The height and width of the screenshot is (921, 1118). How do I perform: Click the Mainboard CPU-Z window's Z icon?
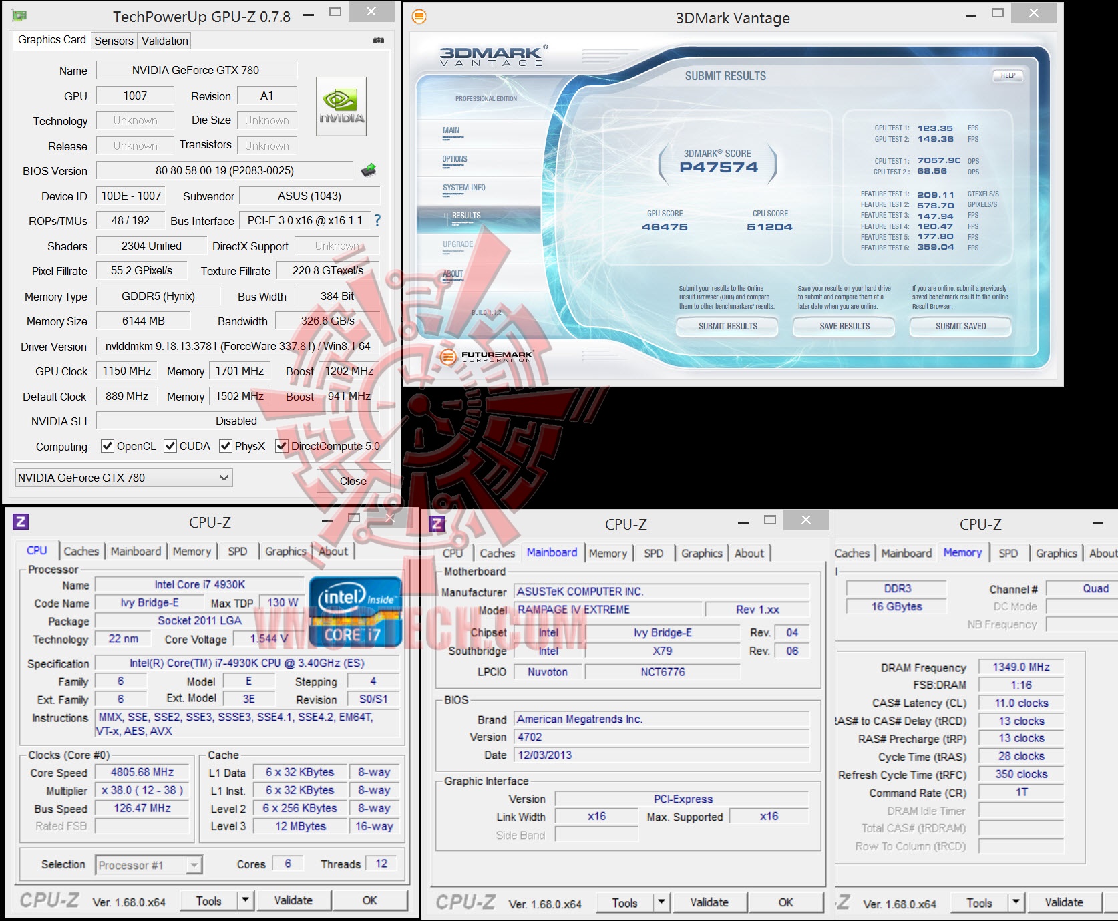click(x=437, y=524)
